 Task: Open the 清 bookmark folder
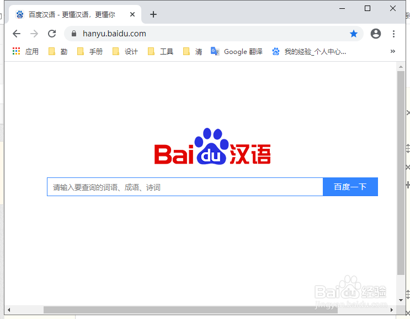(193, 51)
